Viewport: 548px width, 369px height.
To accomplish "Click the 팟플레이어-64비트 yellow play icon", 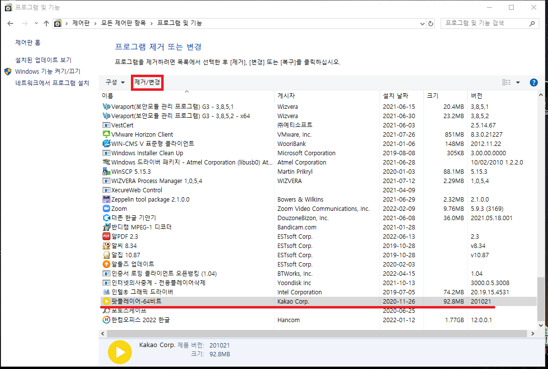I will click(x=106, y=301).
